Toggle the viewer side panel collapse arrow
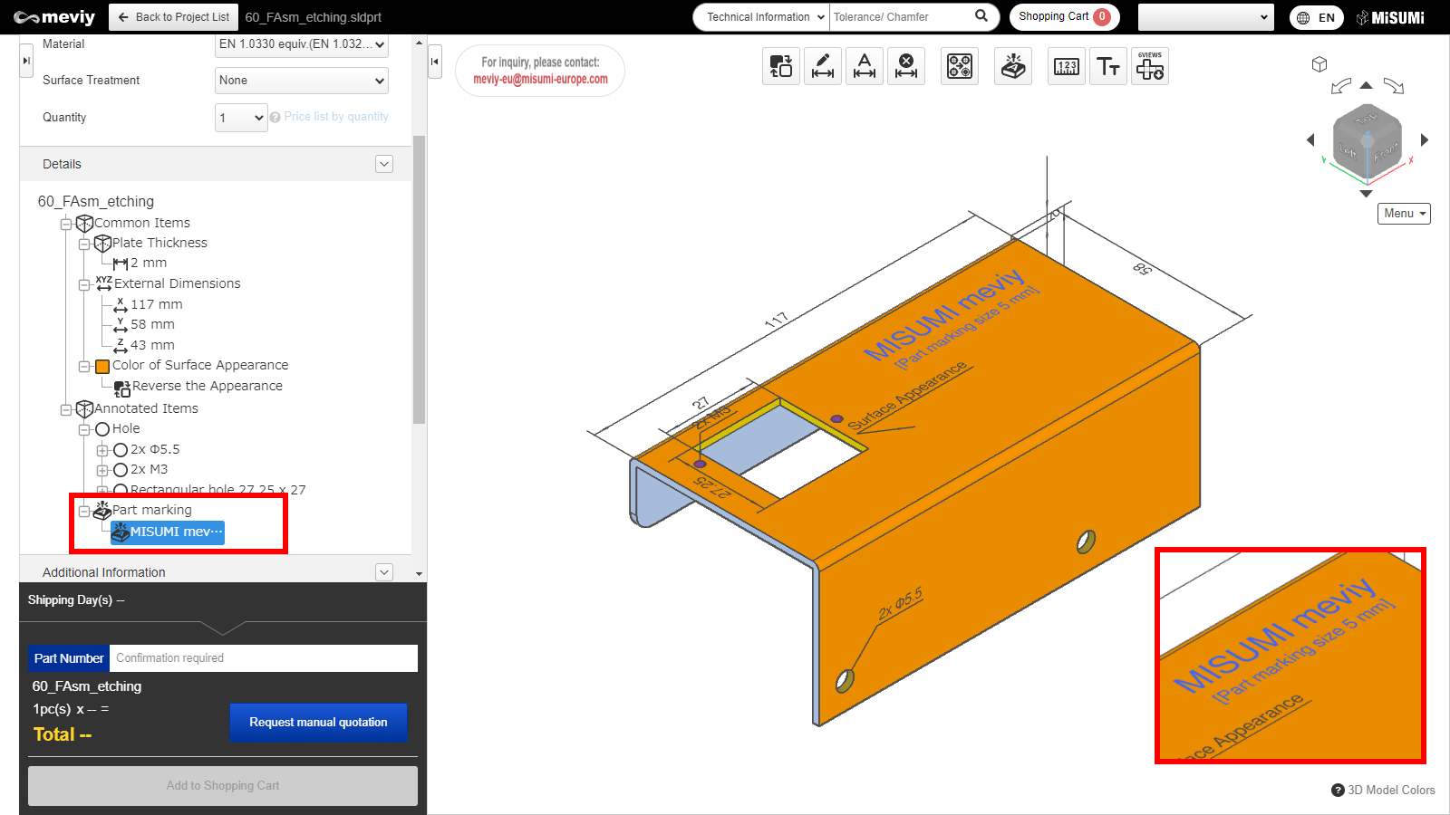 tap(435, 62)
